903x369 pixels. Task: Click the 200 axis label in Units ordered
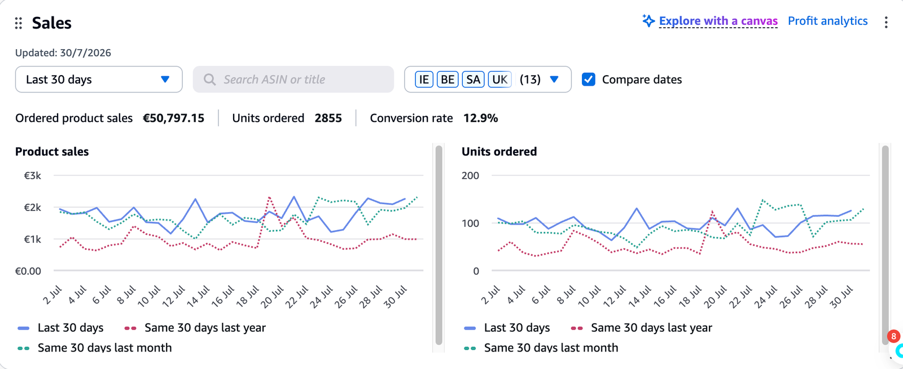470,175
